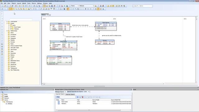Open the File menu
Image resolution: width=199 pixels, height=112 pixels.
point(2,3)
